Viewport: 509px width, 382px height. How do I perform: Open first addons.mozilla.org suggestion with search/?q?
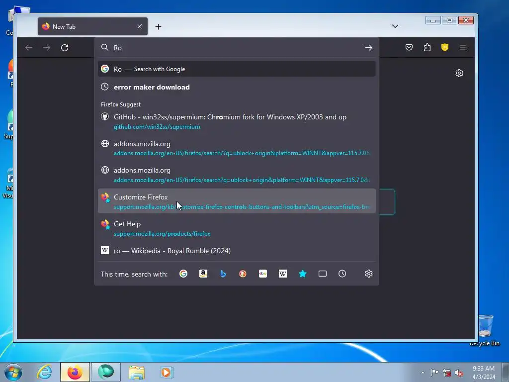pyautogui.click(x=237, y=148)
